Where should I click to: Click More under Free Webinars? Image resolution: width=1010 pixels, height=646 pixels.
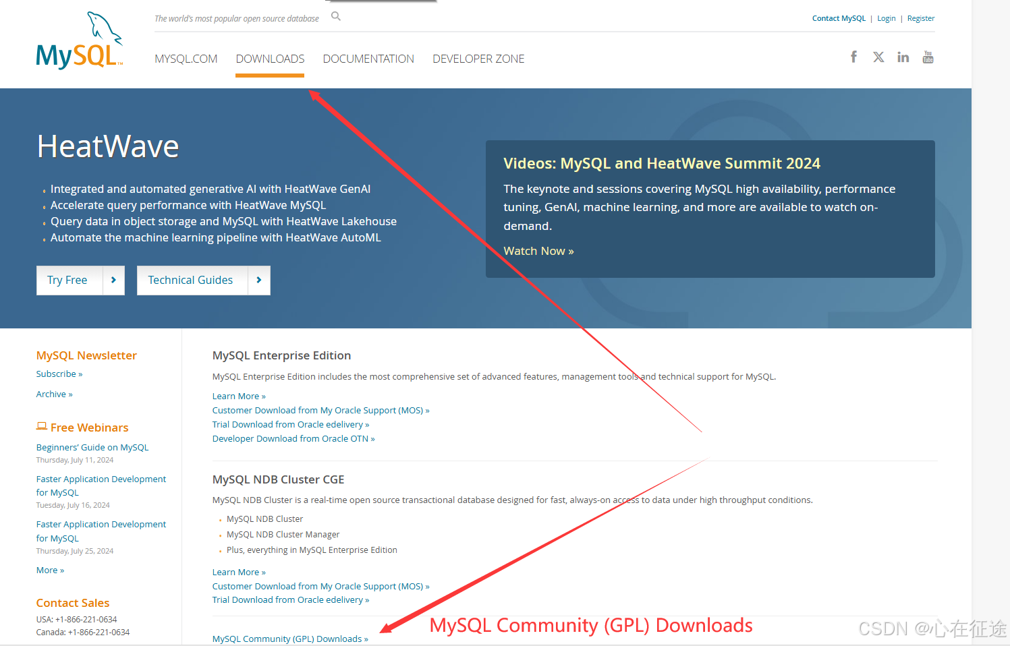pos(51,570)
